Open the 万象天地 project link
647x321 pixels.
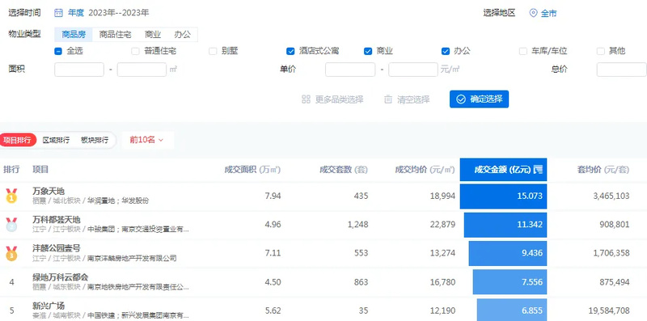pyautogui.click(x=49, y=191)
